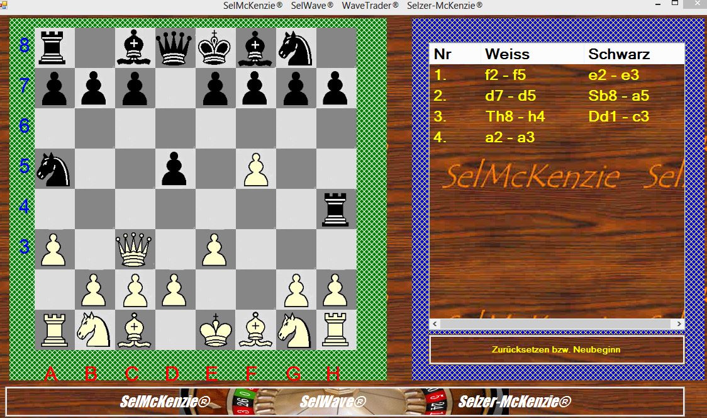Select the white king on e1
This screenshot has width=707, height=418.
(215, 330)
